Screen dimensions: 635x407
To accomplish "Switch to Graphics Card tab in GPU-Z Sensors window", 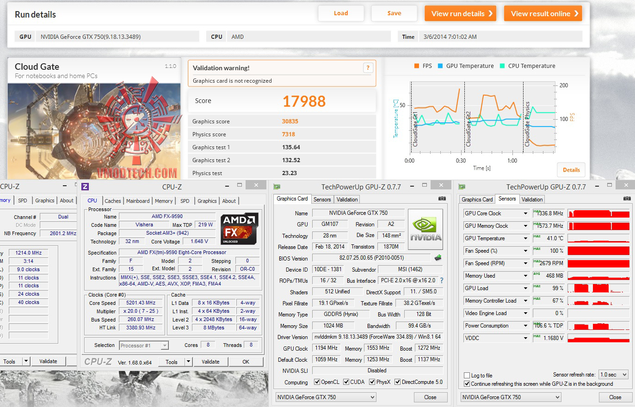I will 477,200.
